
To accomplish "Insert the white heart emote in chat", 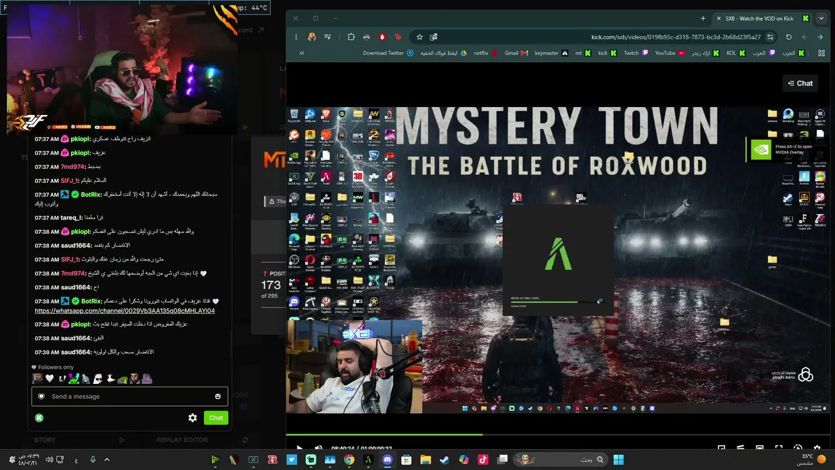I will 50,379.
